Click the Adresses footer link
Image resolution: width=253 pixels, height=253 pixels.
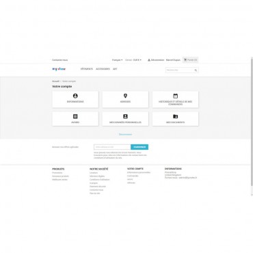pyautogui.click(x=131, y=183)
